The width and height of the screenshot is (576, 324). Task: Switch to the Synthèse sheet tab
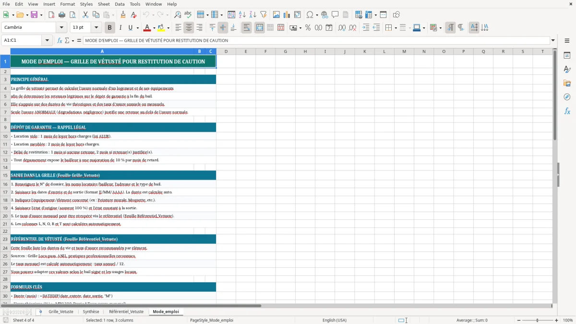click(x=91, y=312)
